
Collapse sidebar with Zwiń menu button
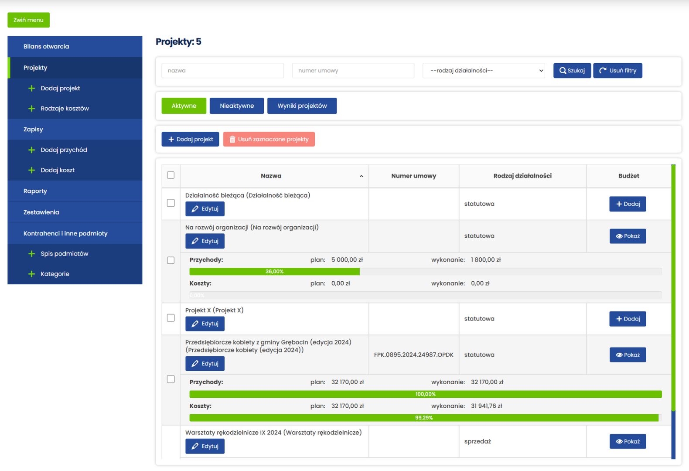pos(28,20)
